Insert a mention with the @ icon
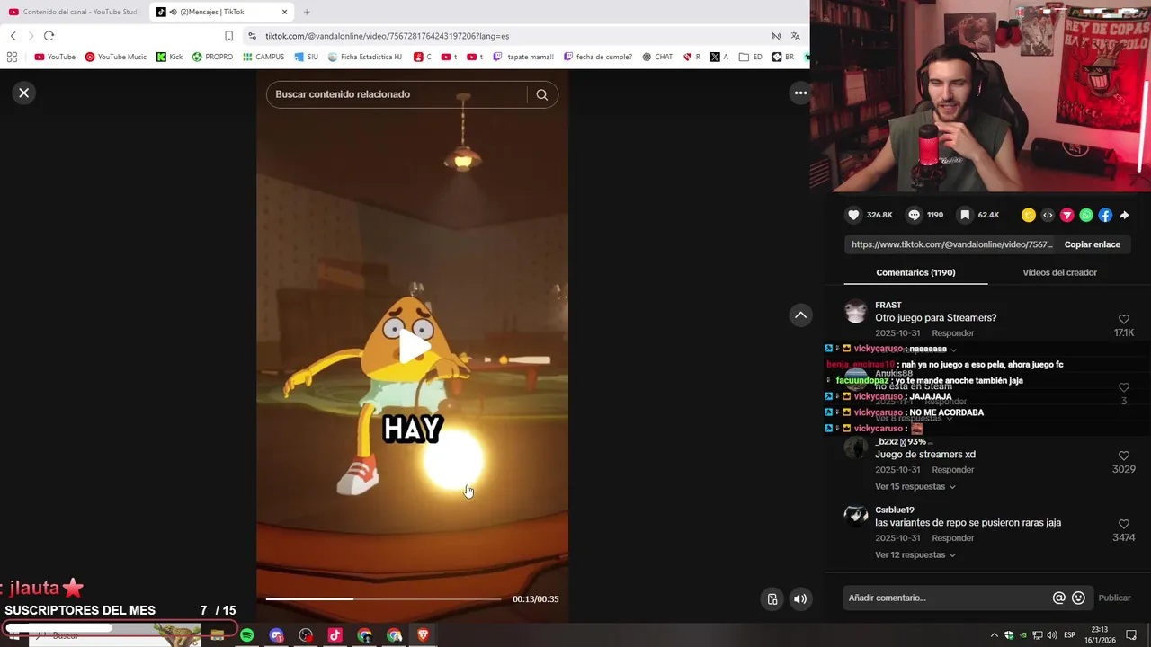The image size is (1151, 647). coord(1059,598)
